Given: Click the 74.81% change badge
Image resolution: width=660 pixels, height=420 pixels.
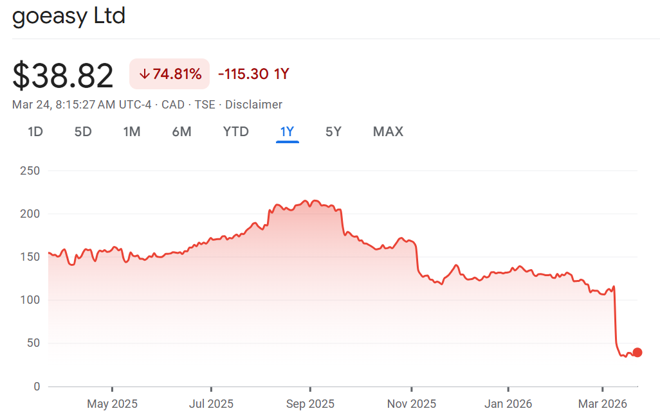Looking at the screenshot, I should pos(170,74).
